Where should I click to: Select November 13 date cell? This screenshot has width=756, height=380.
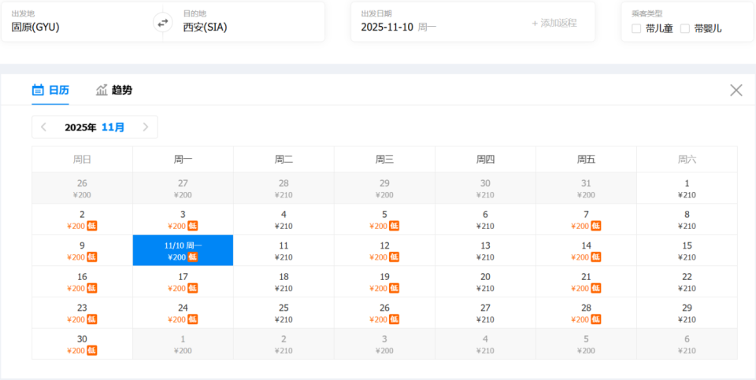tap(486, 250)
